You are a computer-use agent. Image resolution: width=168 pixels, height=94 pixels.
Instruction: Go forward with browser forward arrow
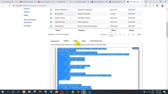6,6
